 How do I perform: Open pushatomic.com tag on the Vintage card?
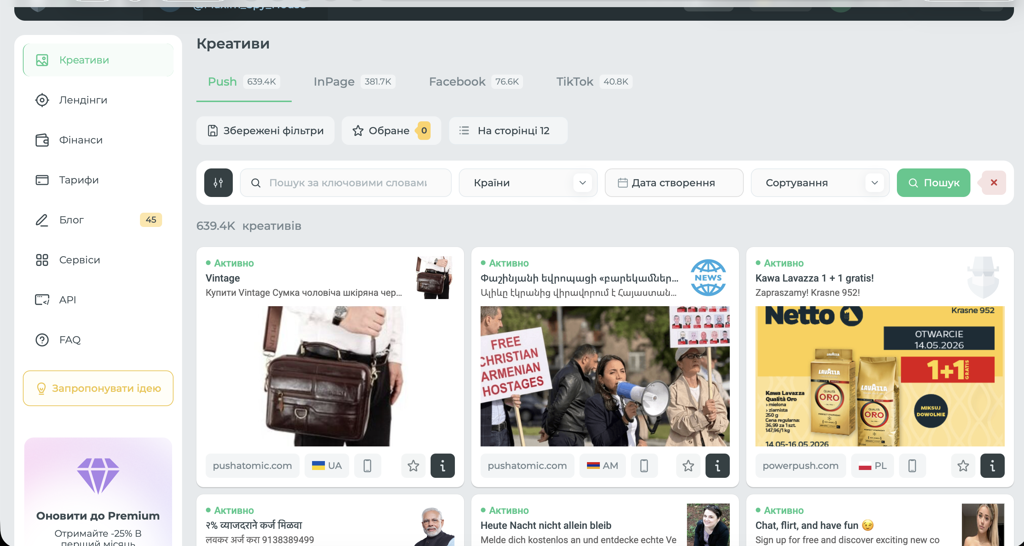tap(252, 466)
